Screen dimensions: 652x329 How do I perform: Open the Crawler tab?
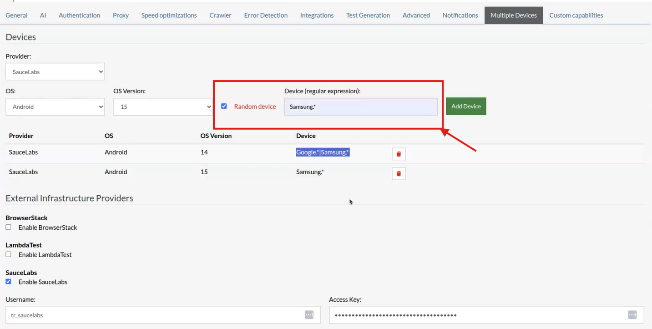[220, 15]
